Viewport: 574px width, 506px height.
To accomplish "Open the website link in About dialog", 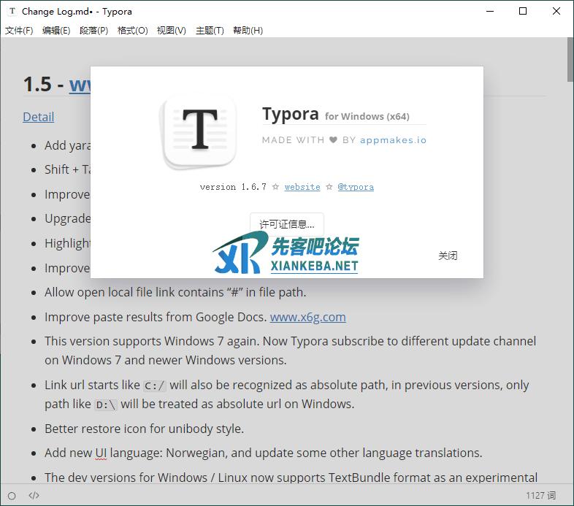I will click(302, 187).
